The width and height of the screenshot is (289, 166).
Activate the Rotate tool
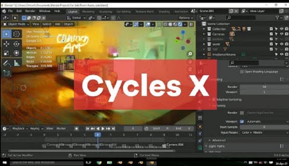tap(16, 44)
